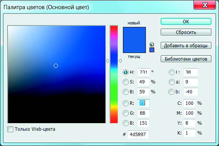Select the Lab b radio button showing -40

pyautogui.click(x=171, y=92)
